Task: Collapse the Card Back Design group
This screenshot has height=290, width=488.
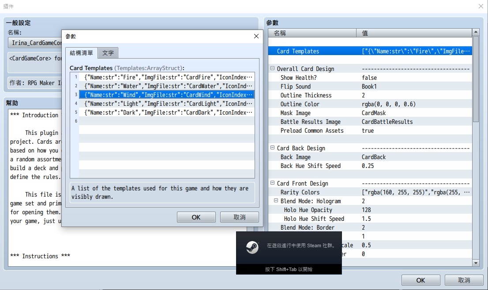Action: coord(272,148)
